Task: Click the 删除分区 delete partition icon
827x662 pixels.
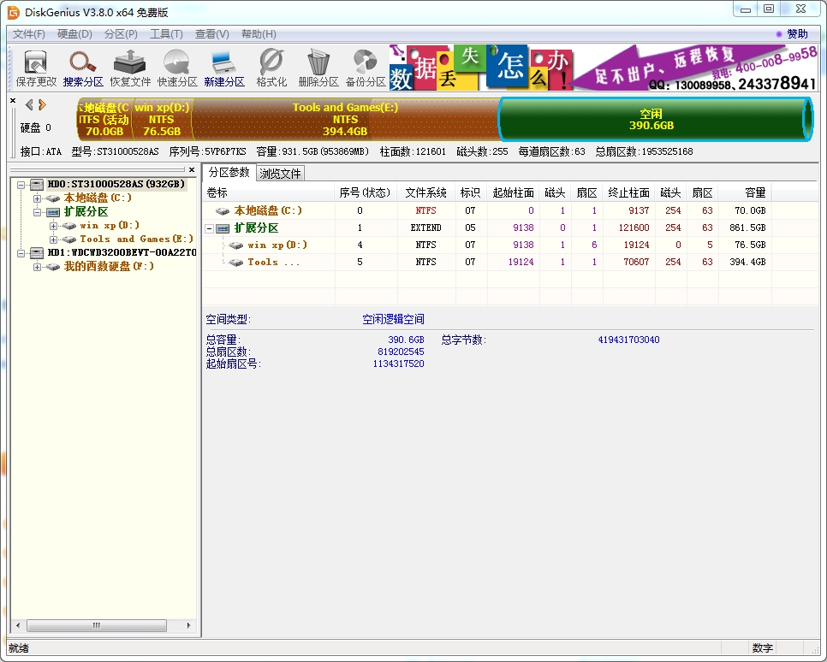Action: pyautogui.click(x=318, y=68)
